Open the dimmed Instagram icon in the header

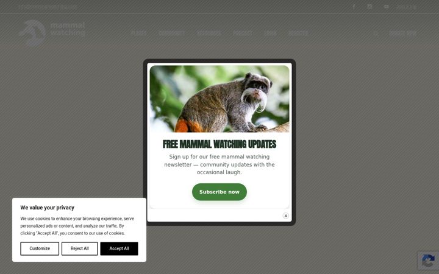pyautogui.click(x=369, y=7)
